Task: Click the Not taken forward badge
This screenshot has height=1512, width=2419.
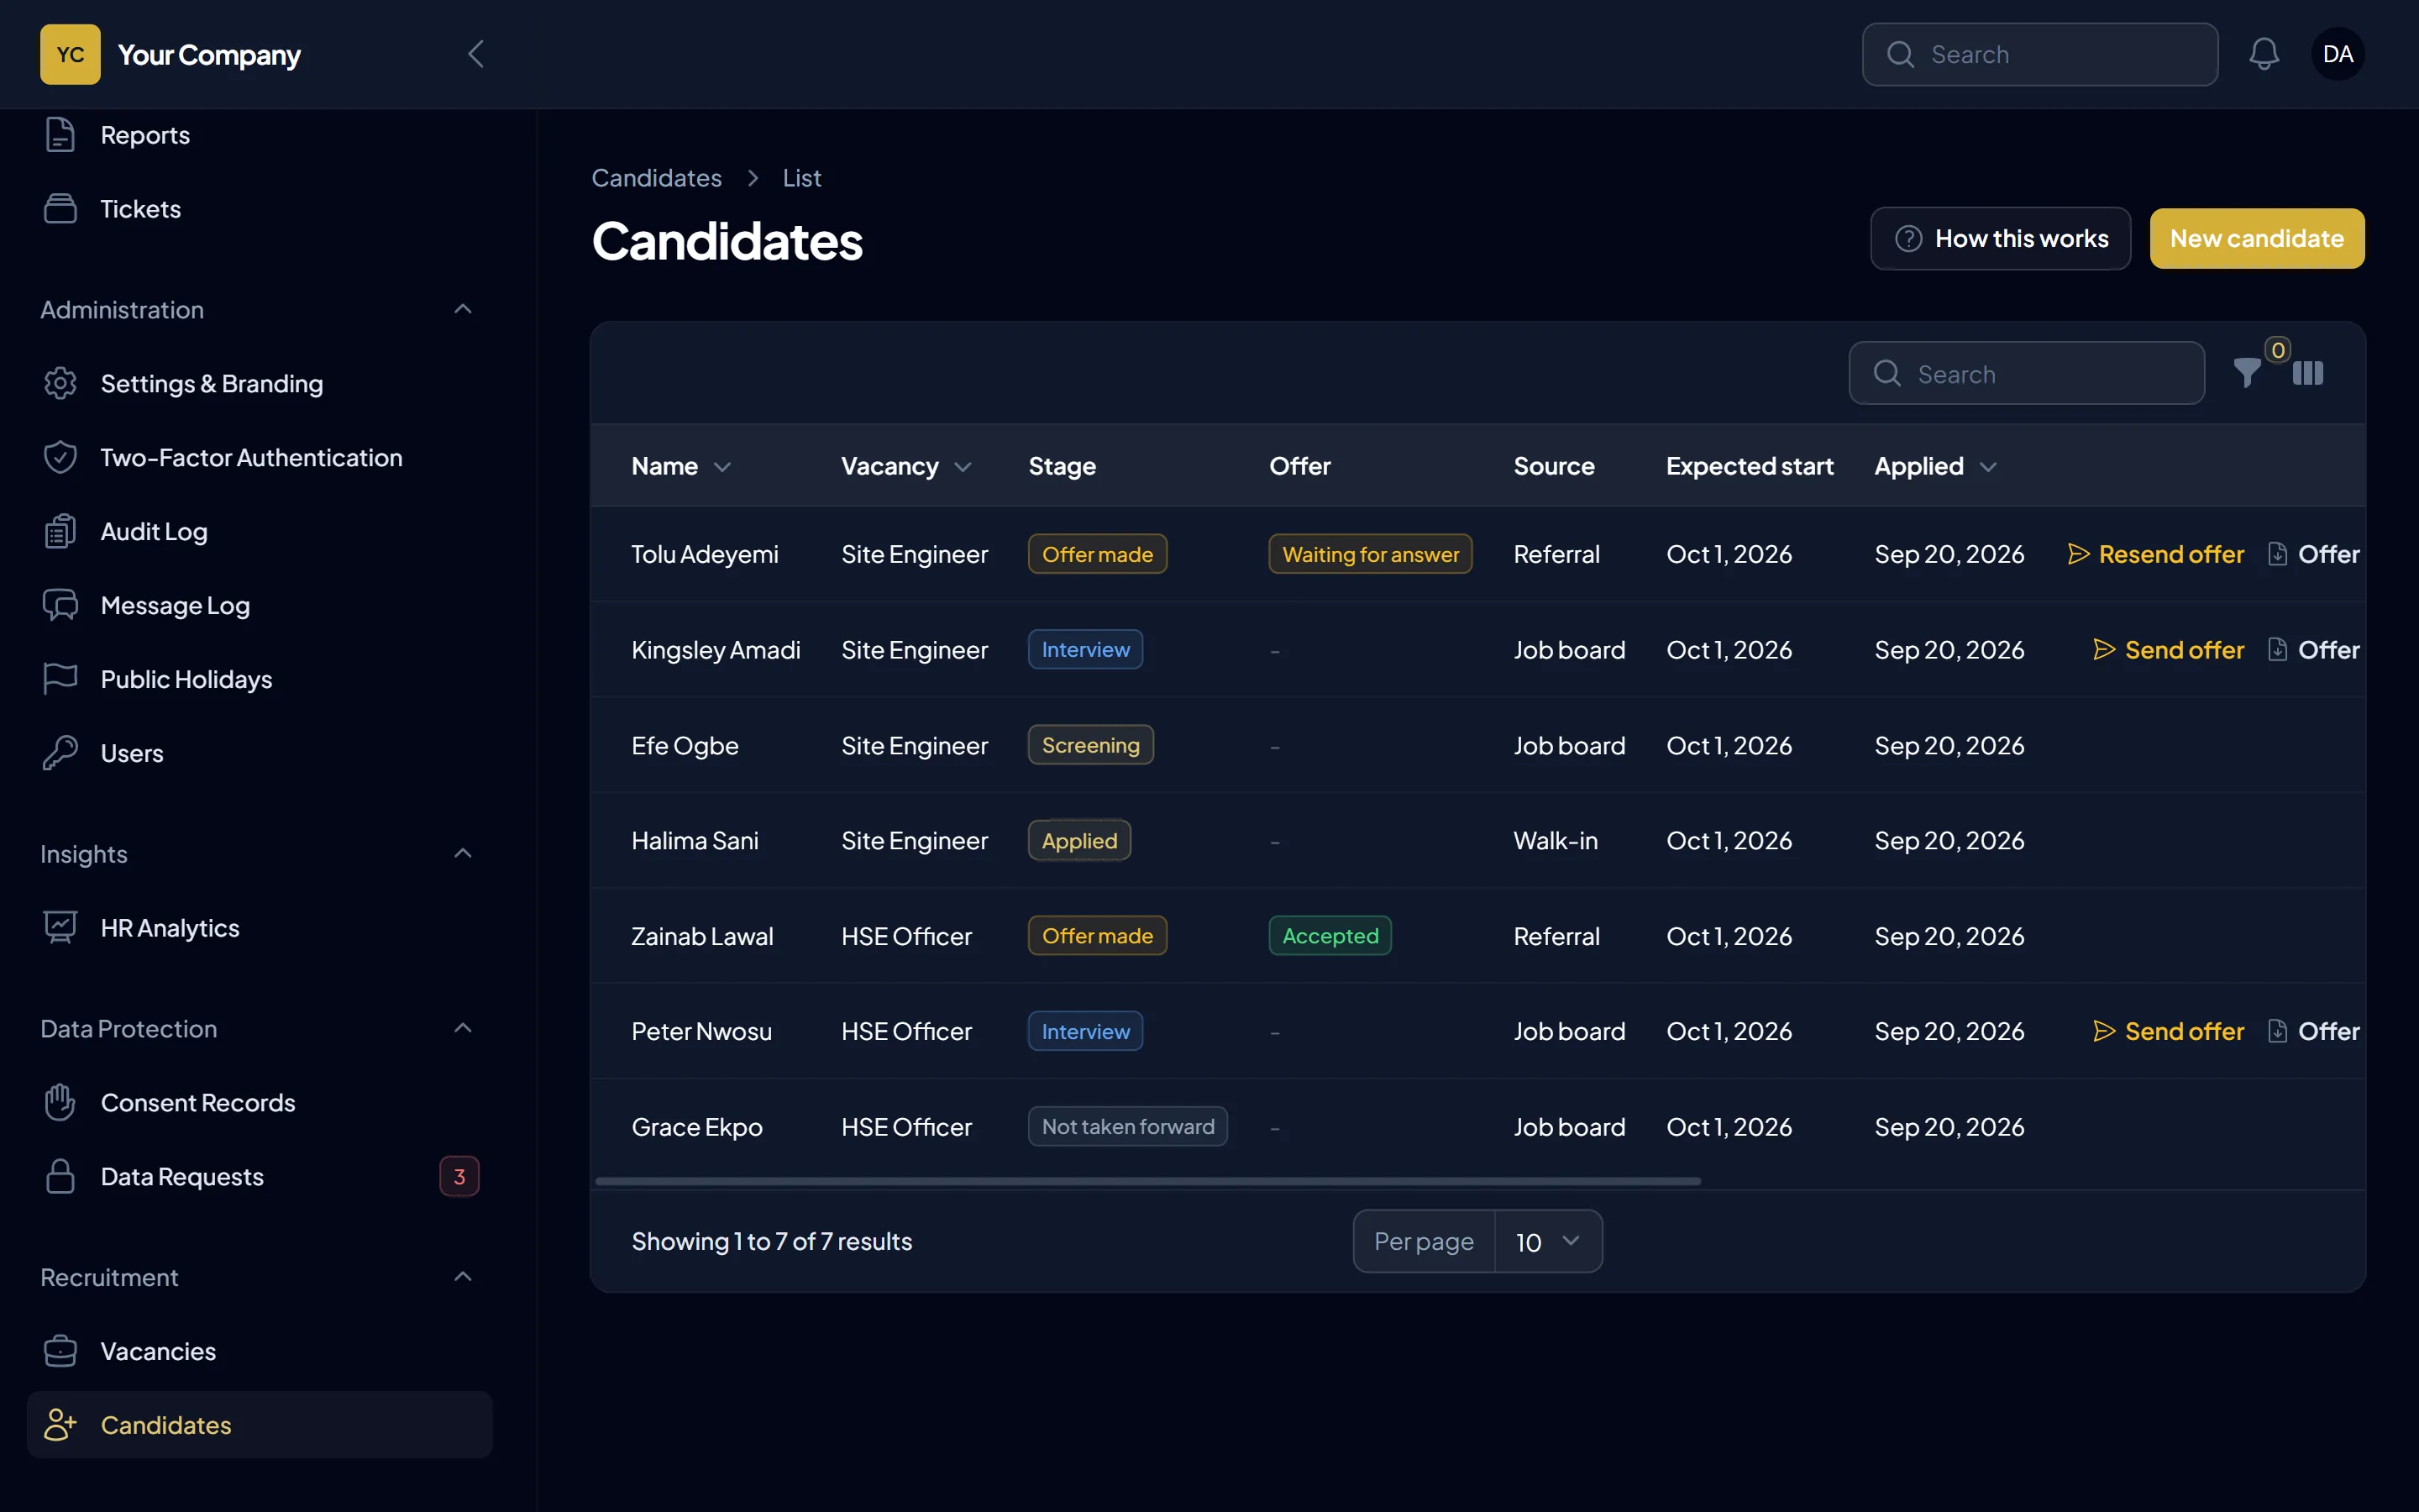Action: [1127, 1127]
